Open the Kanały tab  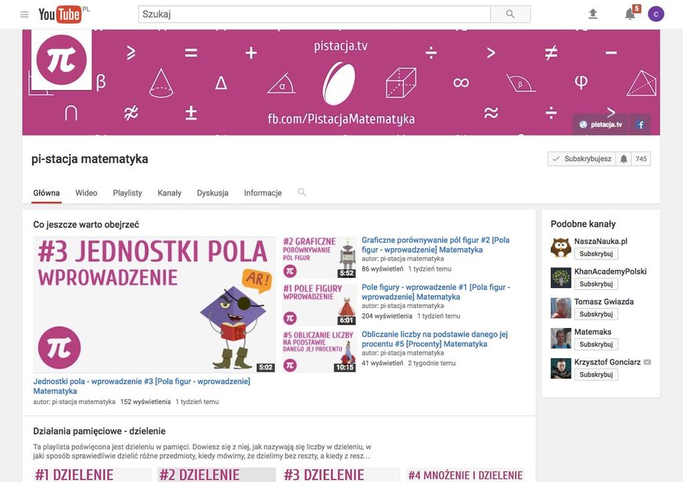pos(169,193)
